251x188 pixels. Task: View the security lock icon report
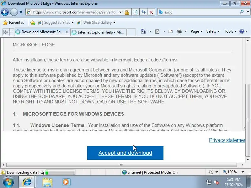127,12
